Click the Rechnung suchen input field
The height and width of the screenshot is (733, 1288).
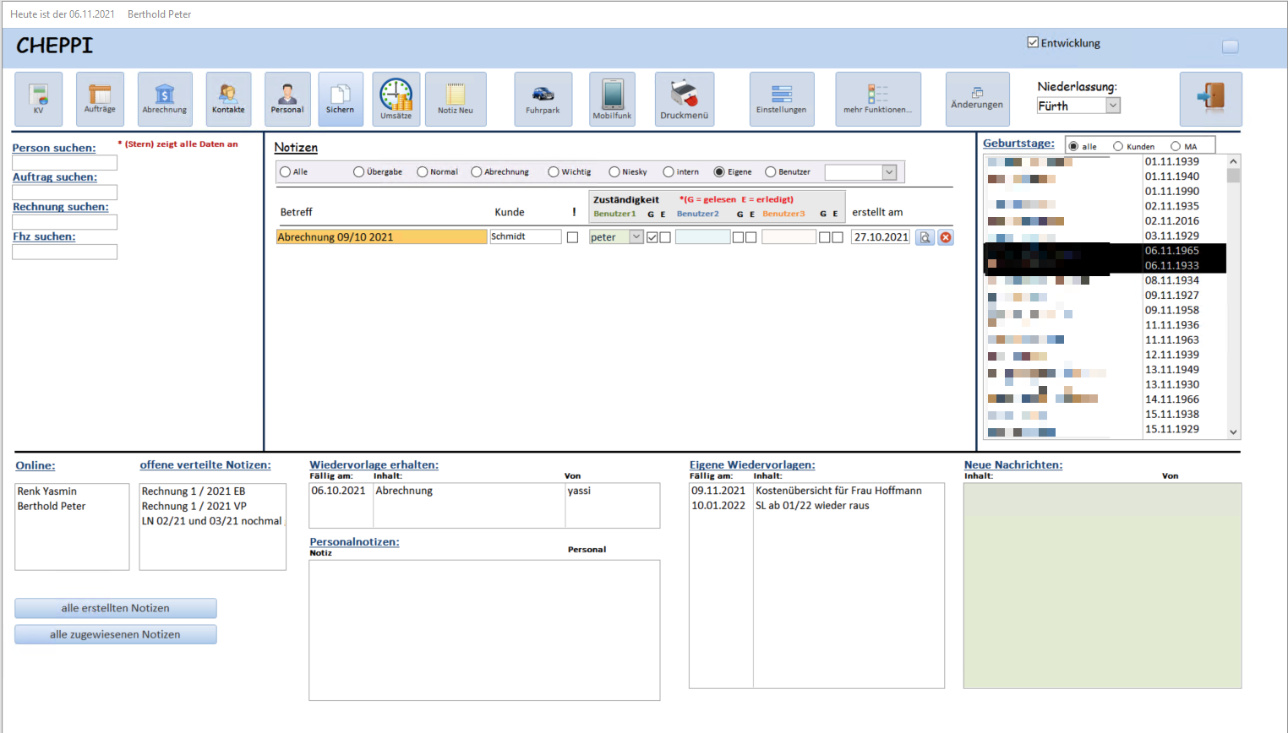click(x=64, y=222)
